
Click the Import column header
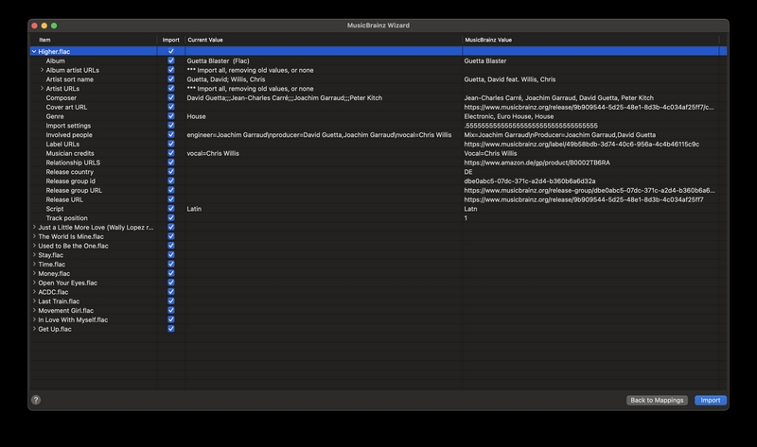pos(171,40)
